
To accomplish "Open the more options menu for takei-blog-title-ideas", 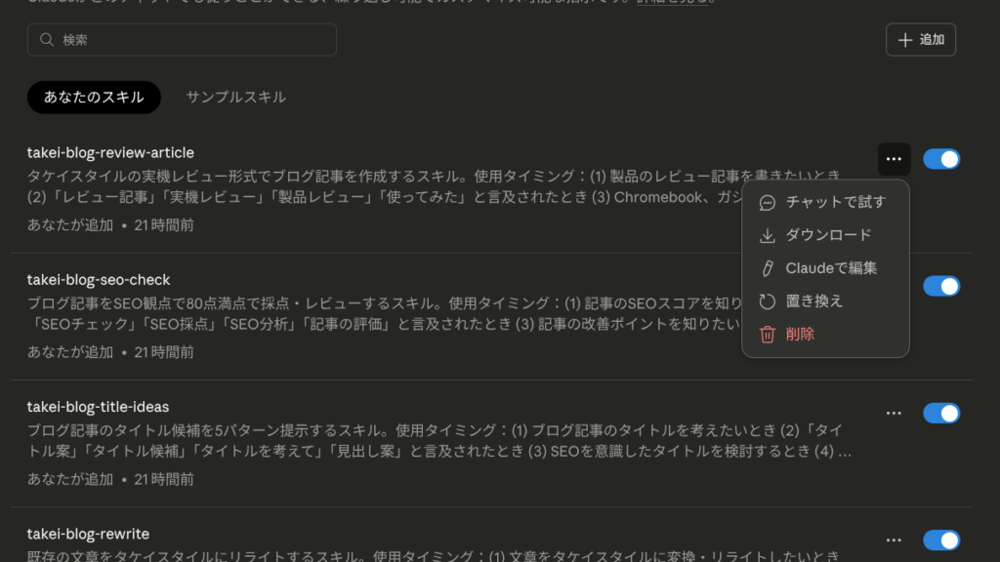I will pyautogui.click(x=894, y=413).
